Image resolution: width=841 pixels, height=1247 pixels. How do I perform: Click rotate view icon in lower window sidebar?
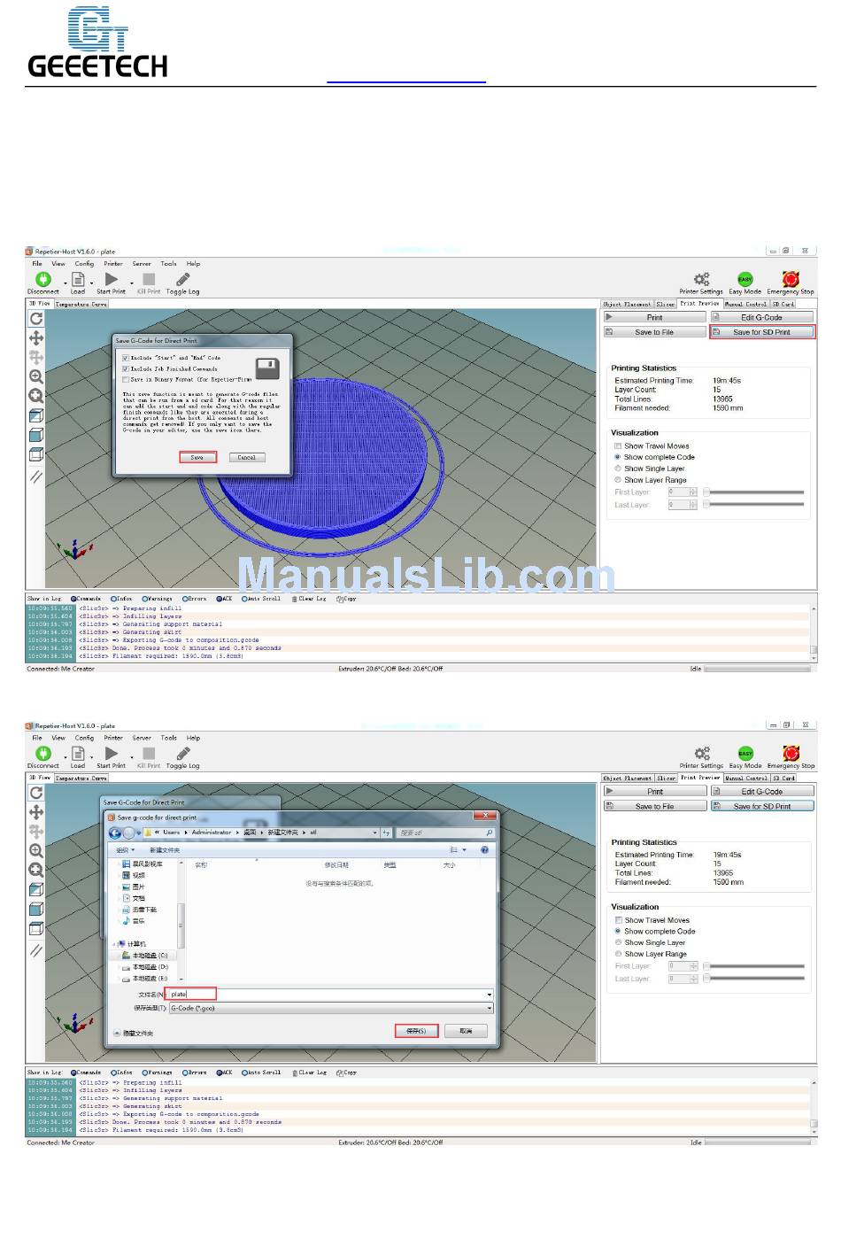tap(36, 793)
